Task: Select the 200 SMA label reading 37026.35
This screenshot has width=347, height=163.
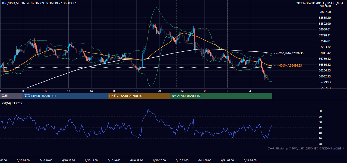Action: tap(289, 53)
